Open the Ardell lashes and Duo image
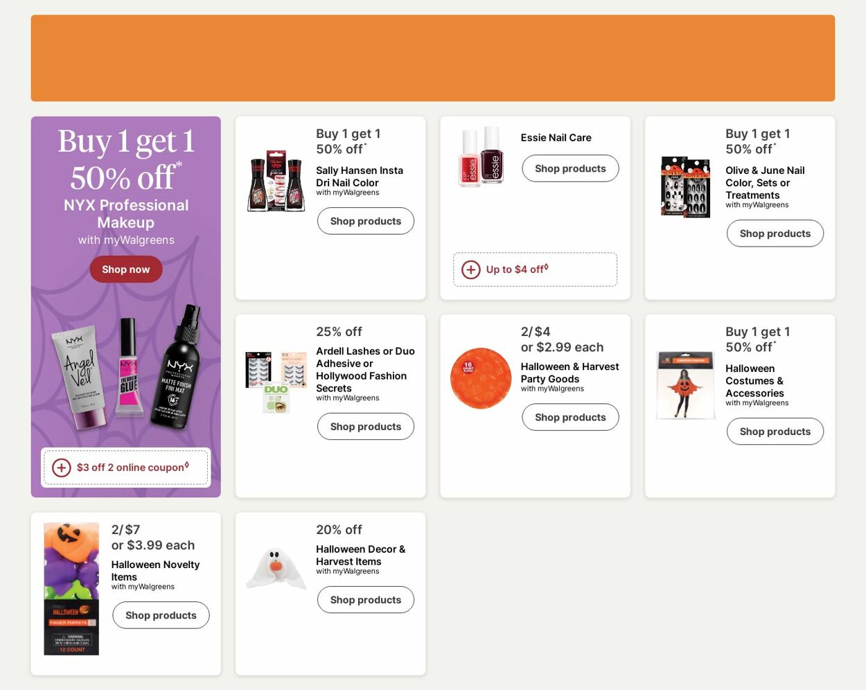 coord(276,381)
